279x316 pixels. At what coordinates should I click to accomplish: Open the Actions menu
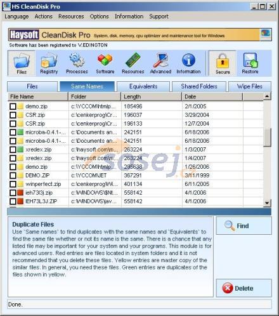(43, 16)
